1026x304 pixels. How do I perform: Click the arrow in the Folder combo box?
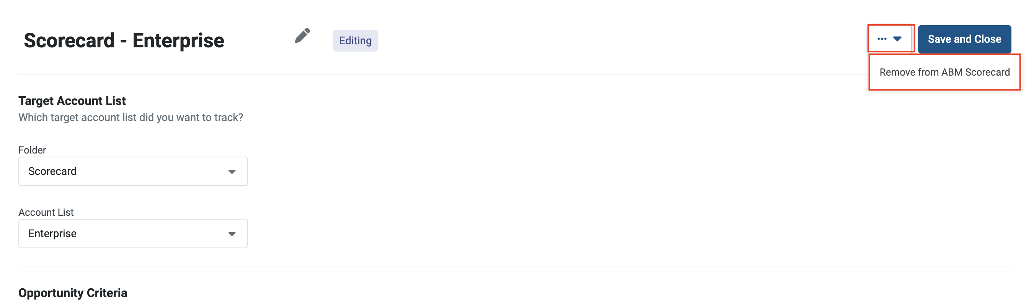point(232,172)
